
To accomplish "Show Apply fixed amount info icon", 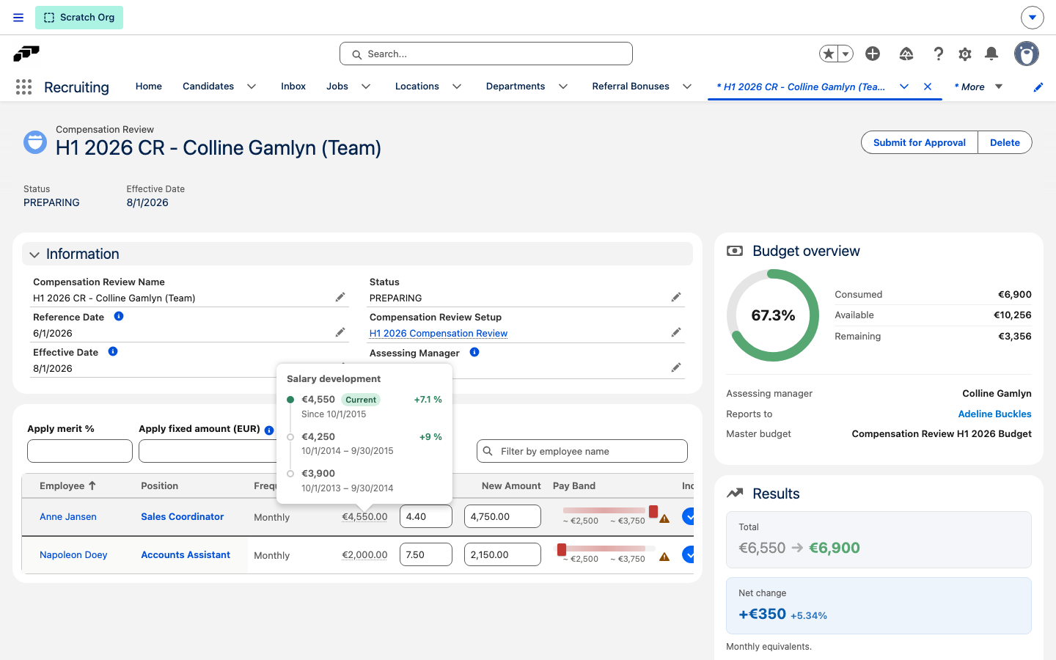I will point(269,430).
